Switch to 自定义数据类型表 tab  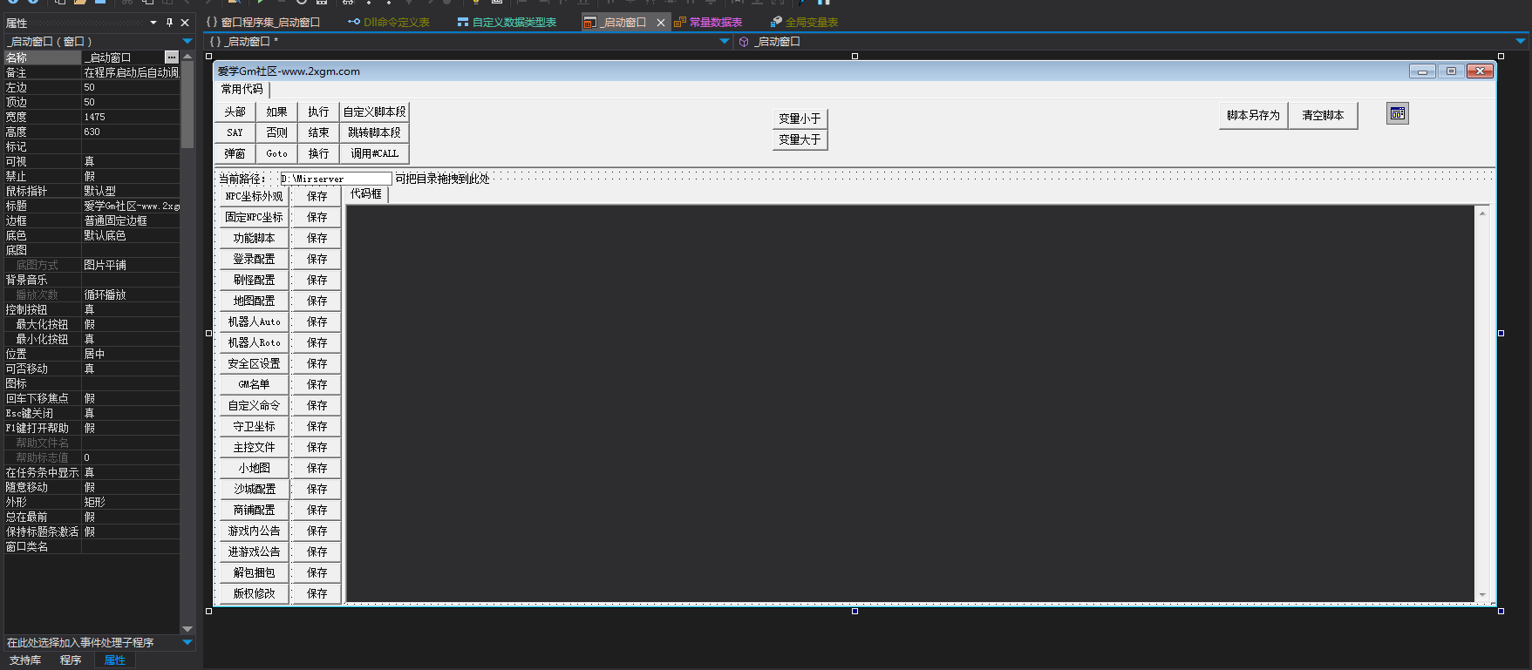pyautogui.click(x=507, y=23)
